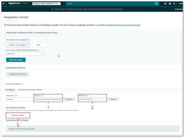Select the API-Schlüssel tab
This screenshot has width=185, height=138.
pyautogui.click(x=11, y=90)
